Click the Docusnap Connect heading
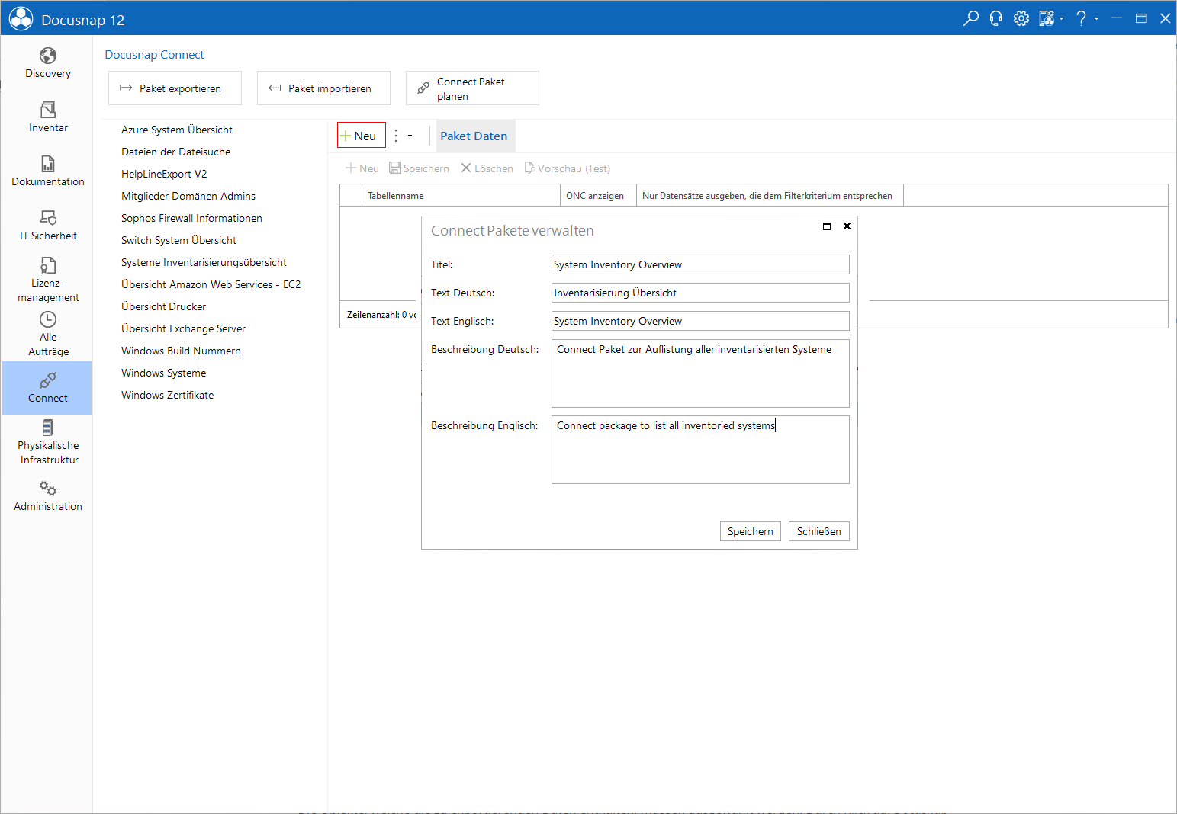This screenshot has width=1177, height=814. pos(154,55)
